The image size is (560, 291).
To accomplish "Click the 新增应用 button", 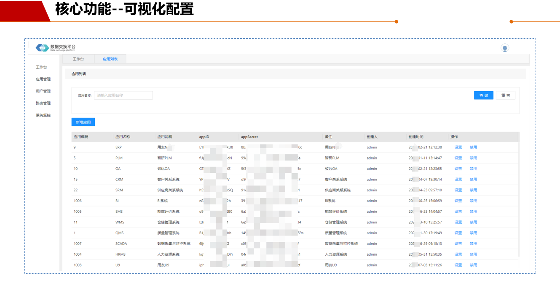I will point(83,122).
